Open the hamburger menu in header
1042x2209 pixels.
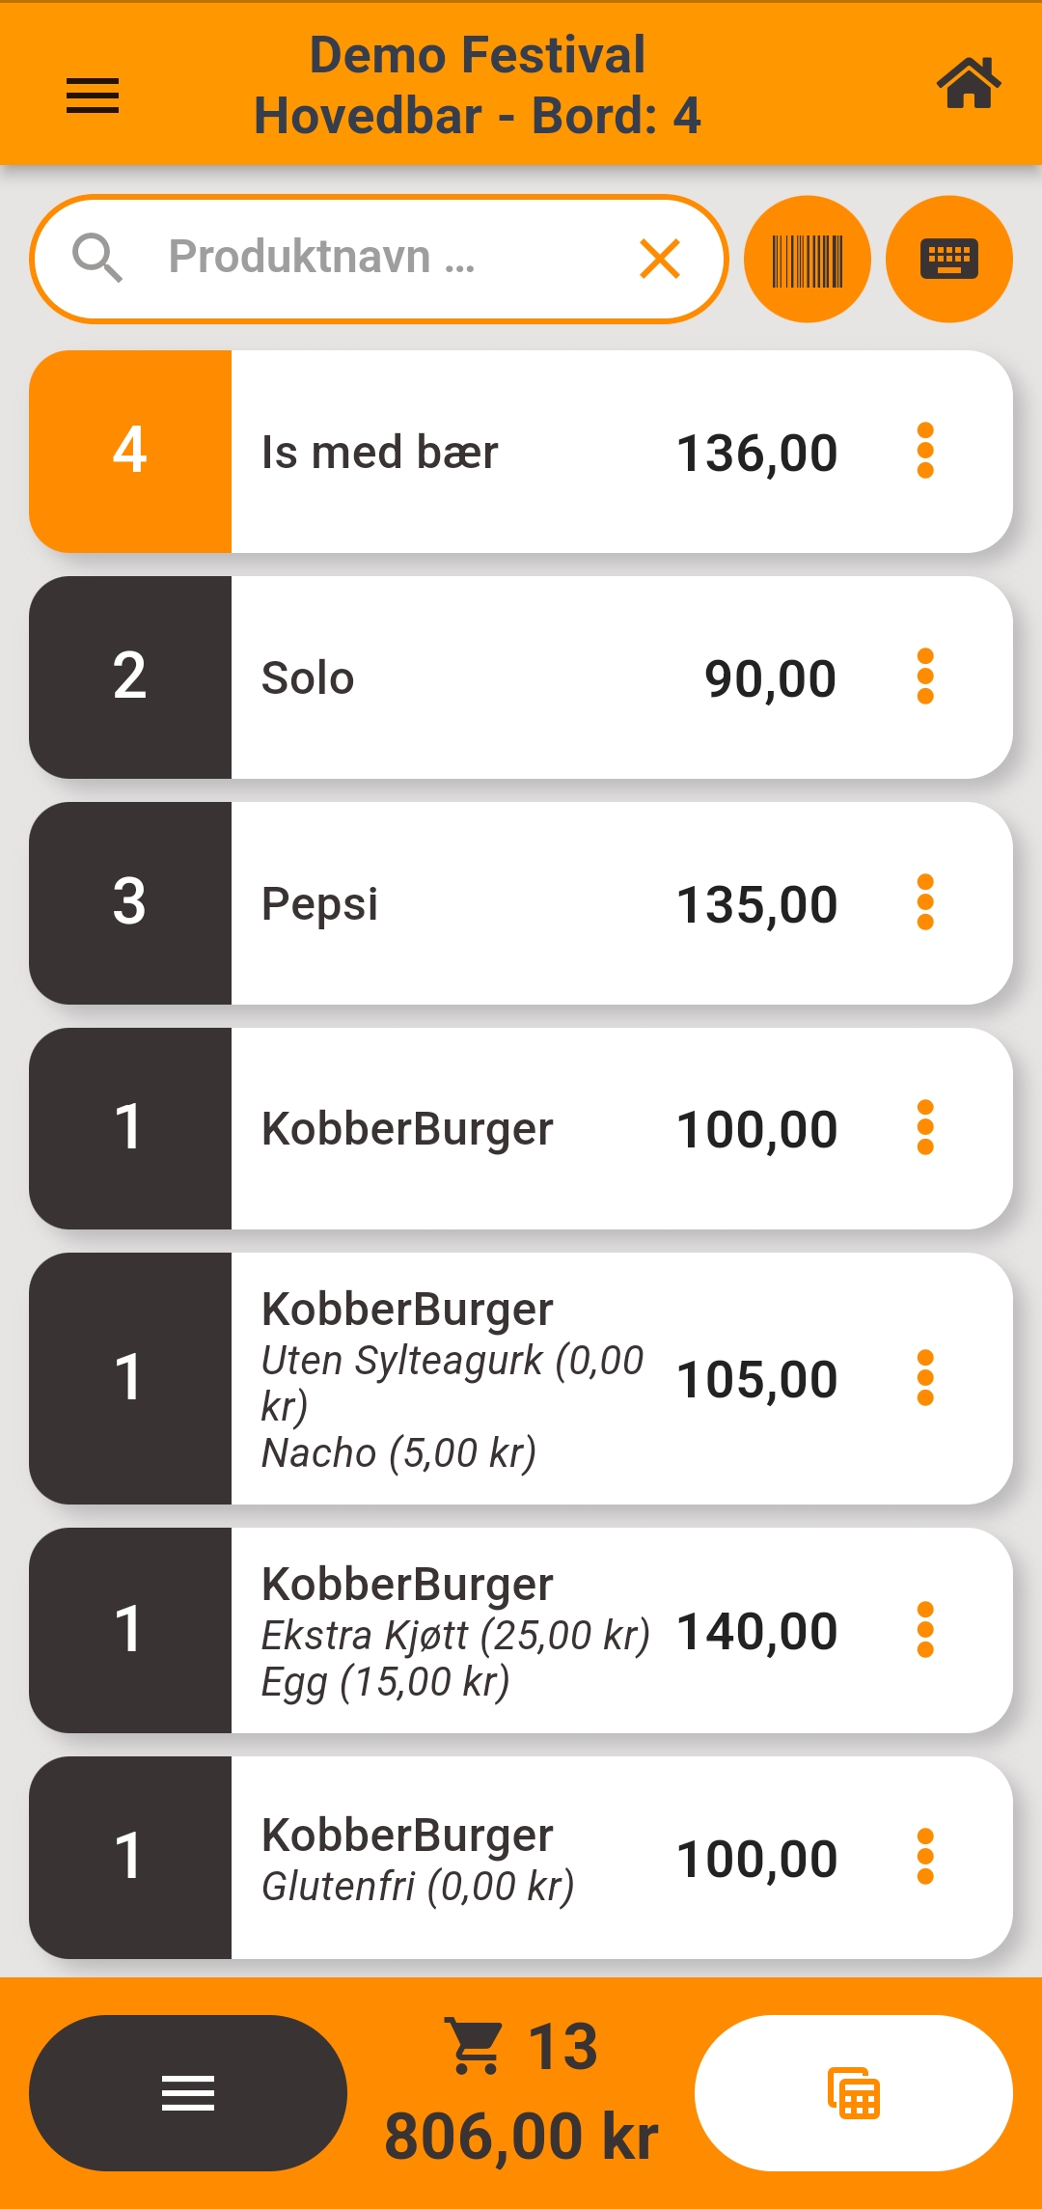click(x=93, y=96)
